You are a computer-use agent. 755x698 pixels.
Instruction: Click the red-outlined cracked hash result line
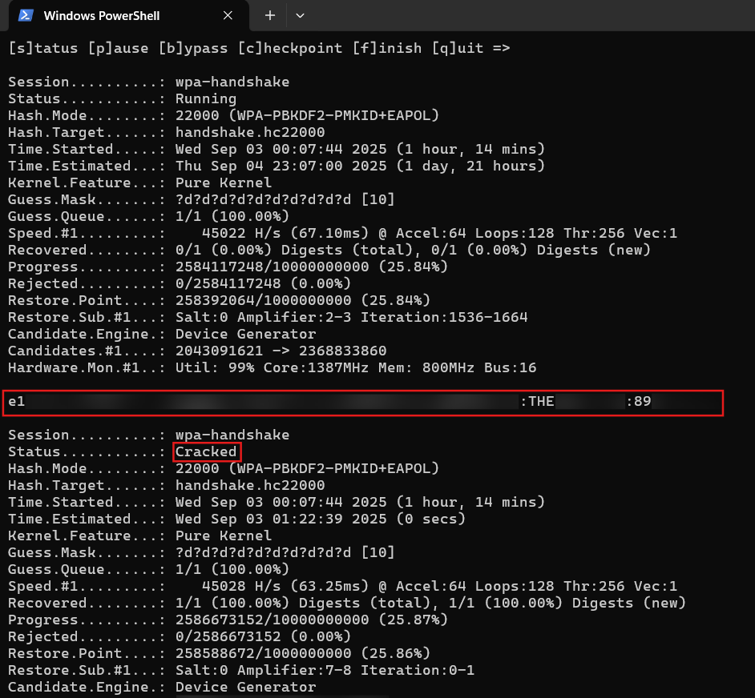click(x=362, y=402)
